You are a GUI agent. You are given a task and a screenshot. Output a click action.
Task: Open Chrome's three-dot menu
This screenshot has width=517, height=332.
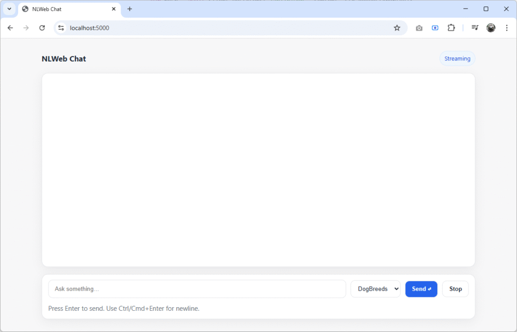(507, 28)
